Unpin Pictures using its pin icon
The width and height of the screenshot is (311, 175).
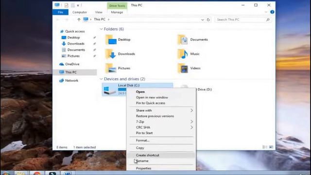(95, 56)
